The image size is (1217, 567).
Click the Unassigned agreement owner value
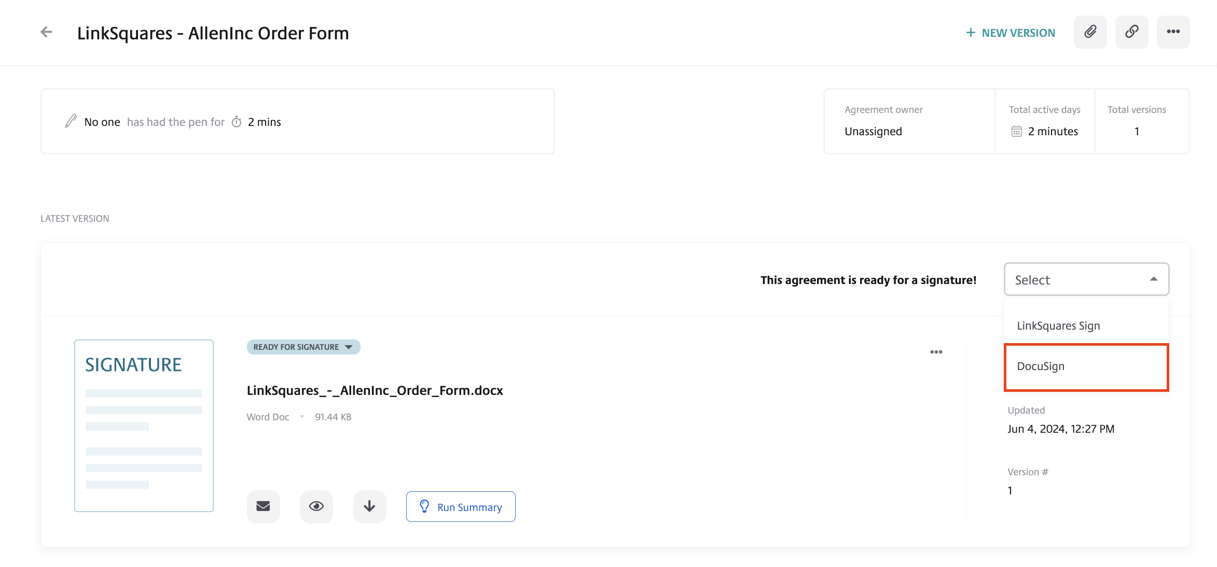(873, 131)
